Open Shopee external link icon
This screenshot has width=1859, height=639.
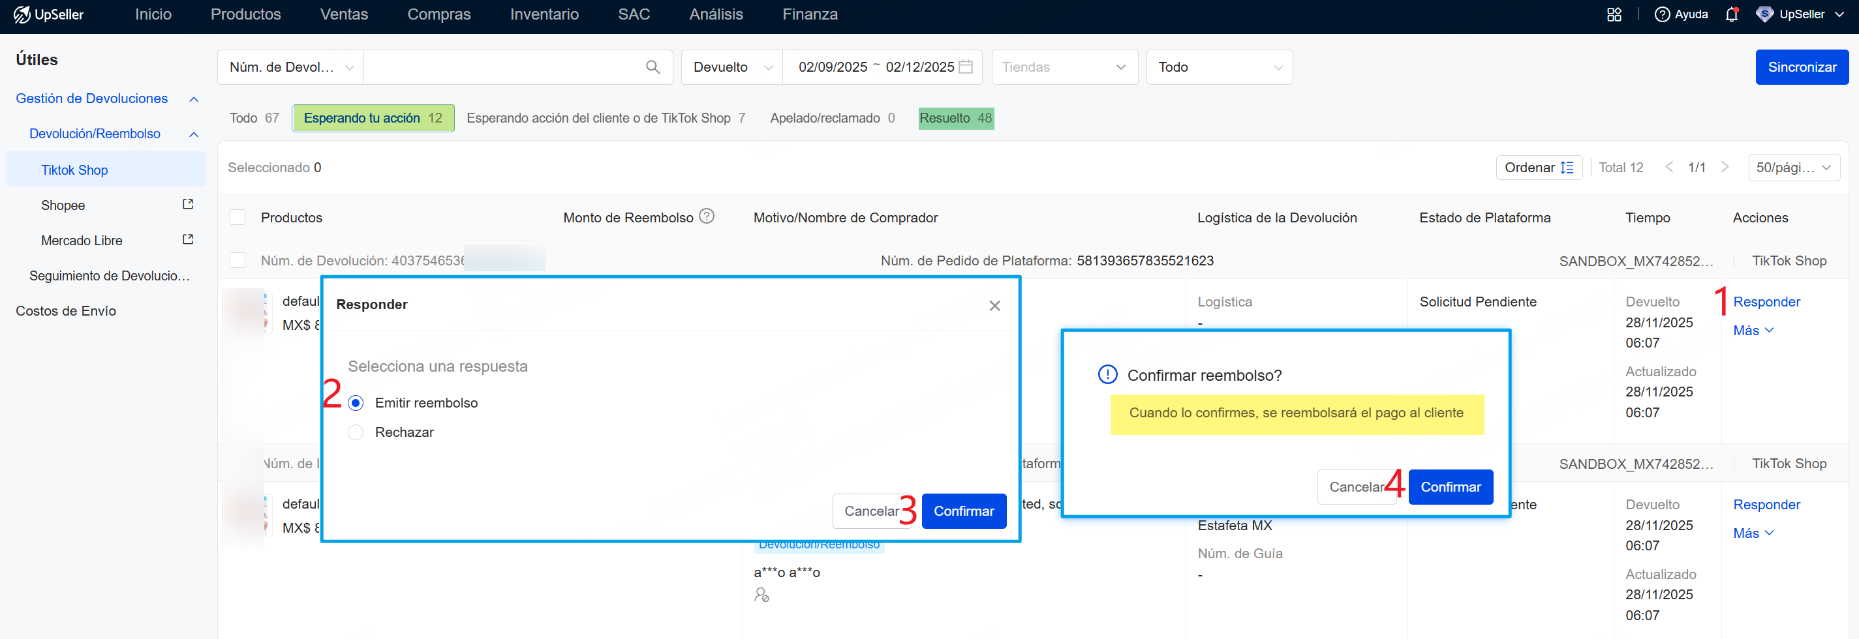[x=188, y=205]
